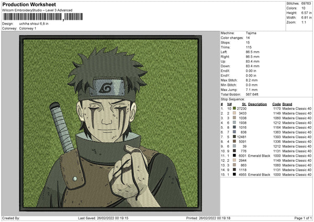Click the Stitches value 69763
The image size is (314, 222).
pyautogui.click(x=306, y=4)
